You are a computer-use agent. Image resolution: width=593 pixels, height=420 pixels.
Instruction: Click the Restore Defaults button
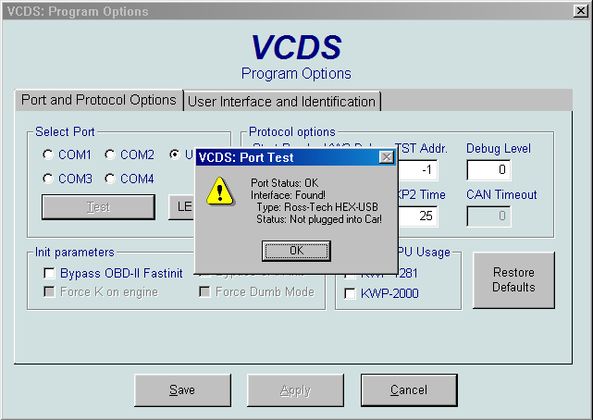pos(513,279)
